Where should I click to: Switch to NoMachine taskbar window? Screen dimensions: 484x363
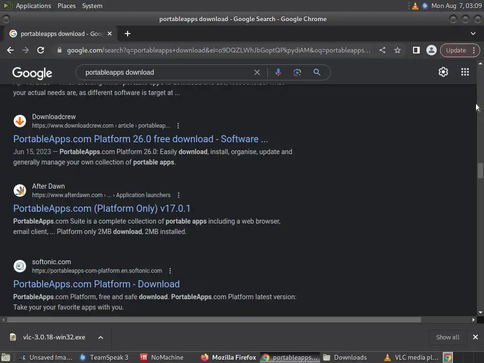[x=162, y=357]
